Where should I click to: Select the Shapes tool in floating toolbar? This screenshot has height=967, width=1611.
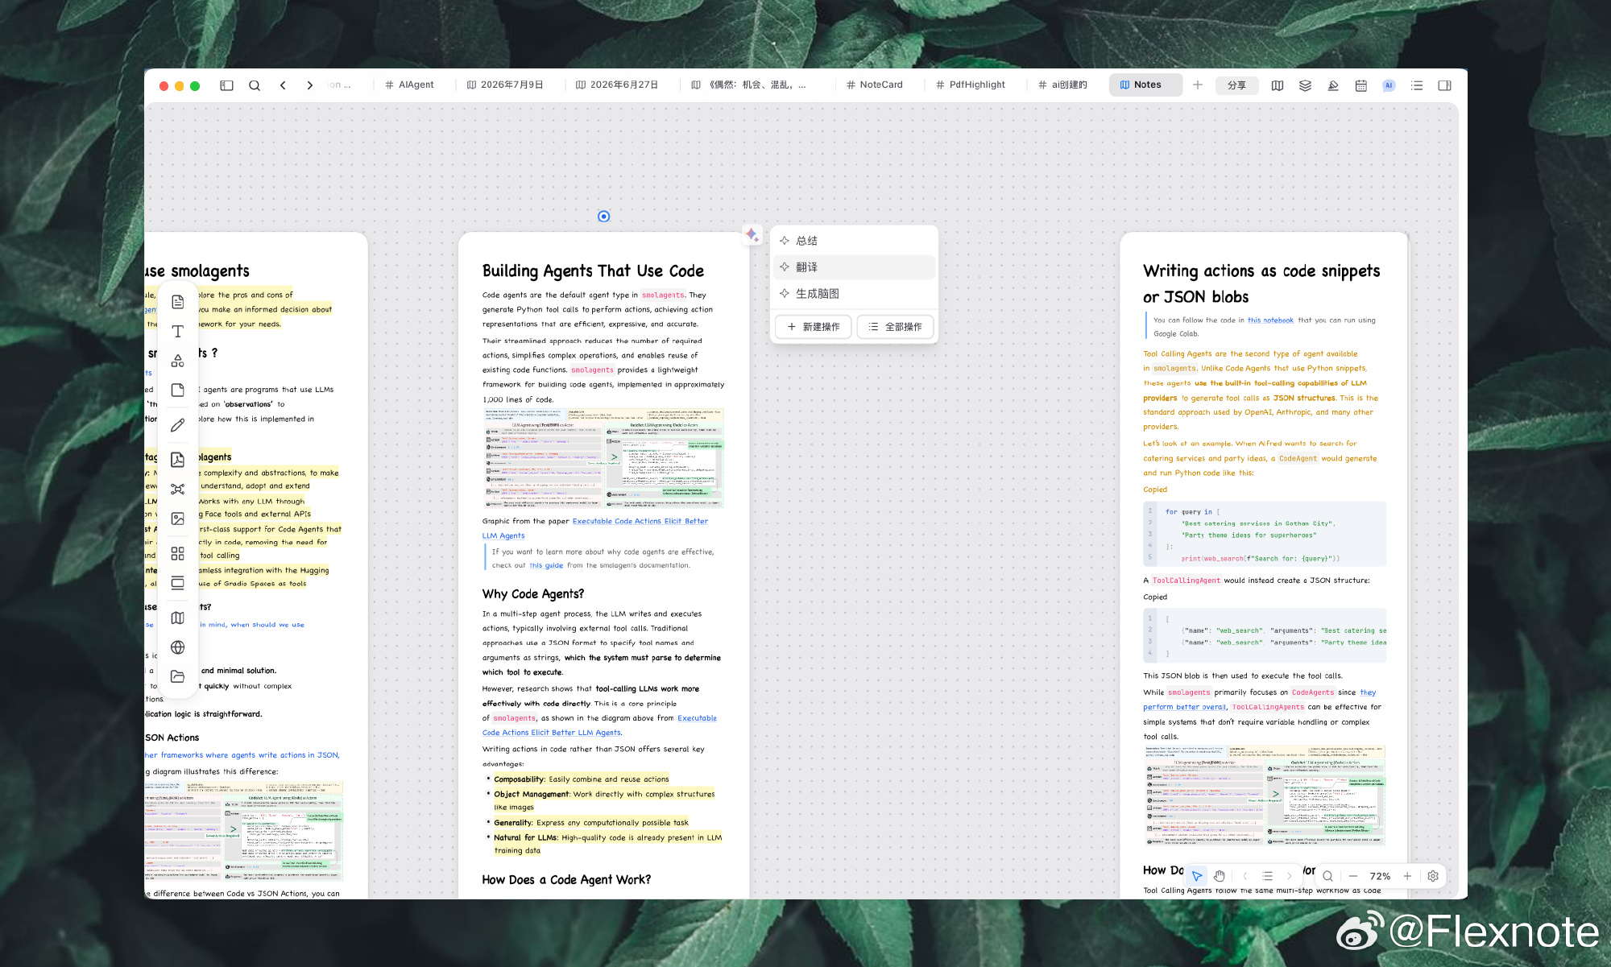[x=178, y=361]
